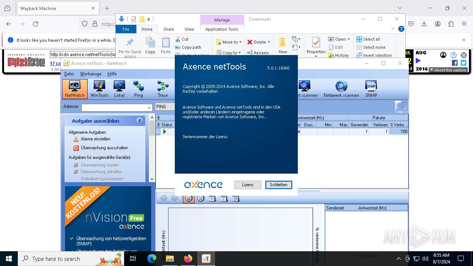473x266 pixels.
Task: Click the Gesendet column header
Action: [359, 125]
